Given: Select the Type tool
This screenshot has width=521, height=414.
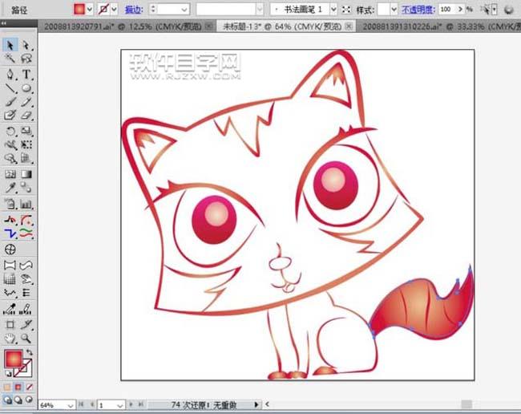Looking at the screenshot, I should [x=26, y=74].
